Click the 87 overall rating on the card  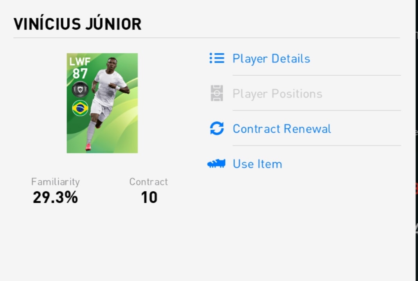[80, 73]
